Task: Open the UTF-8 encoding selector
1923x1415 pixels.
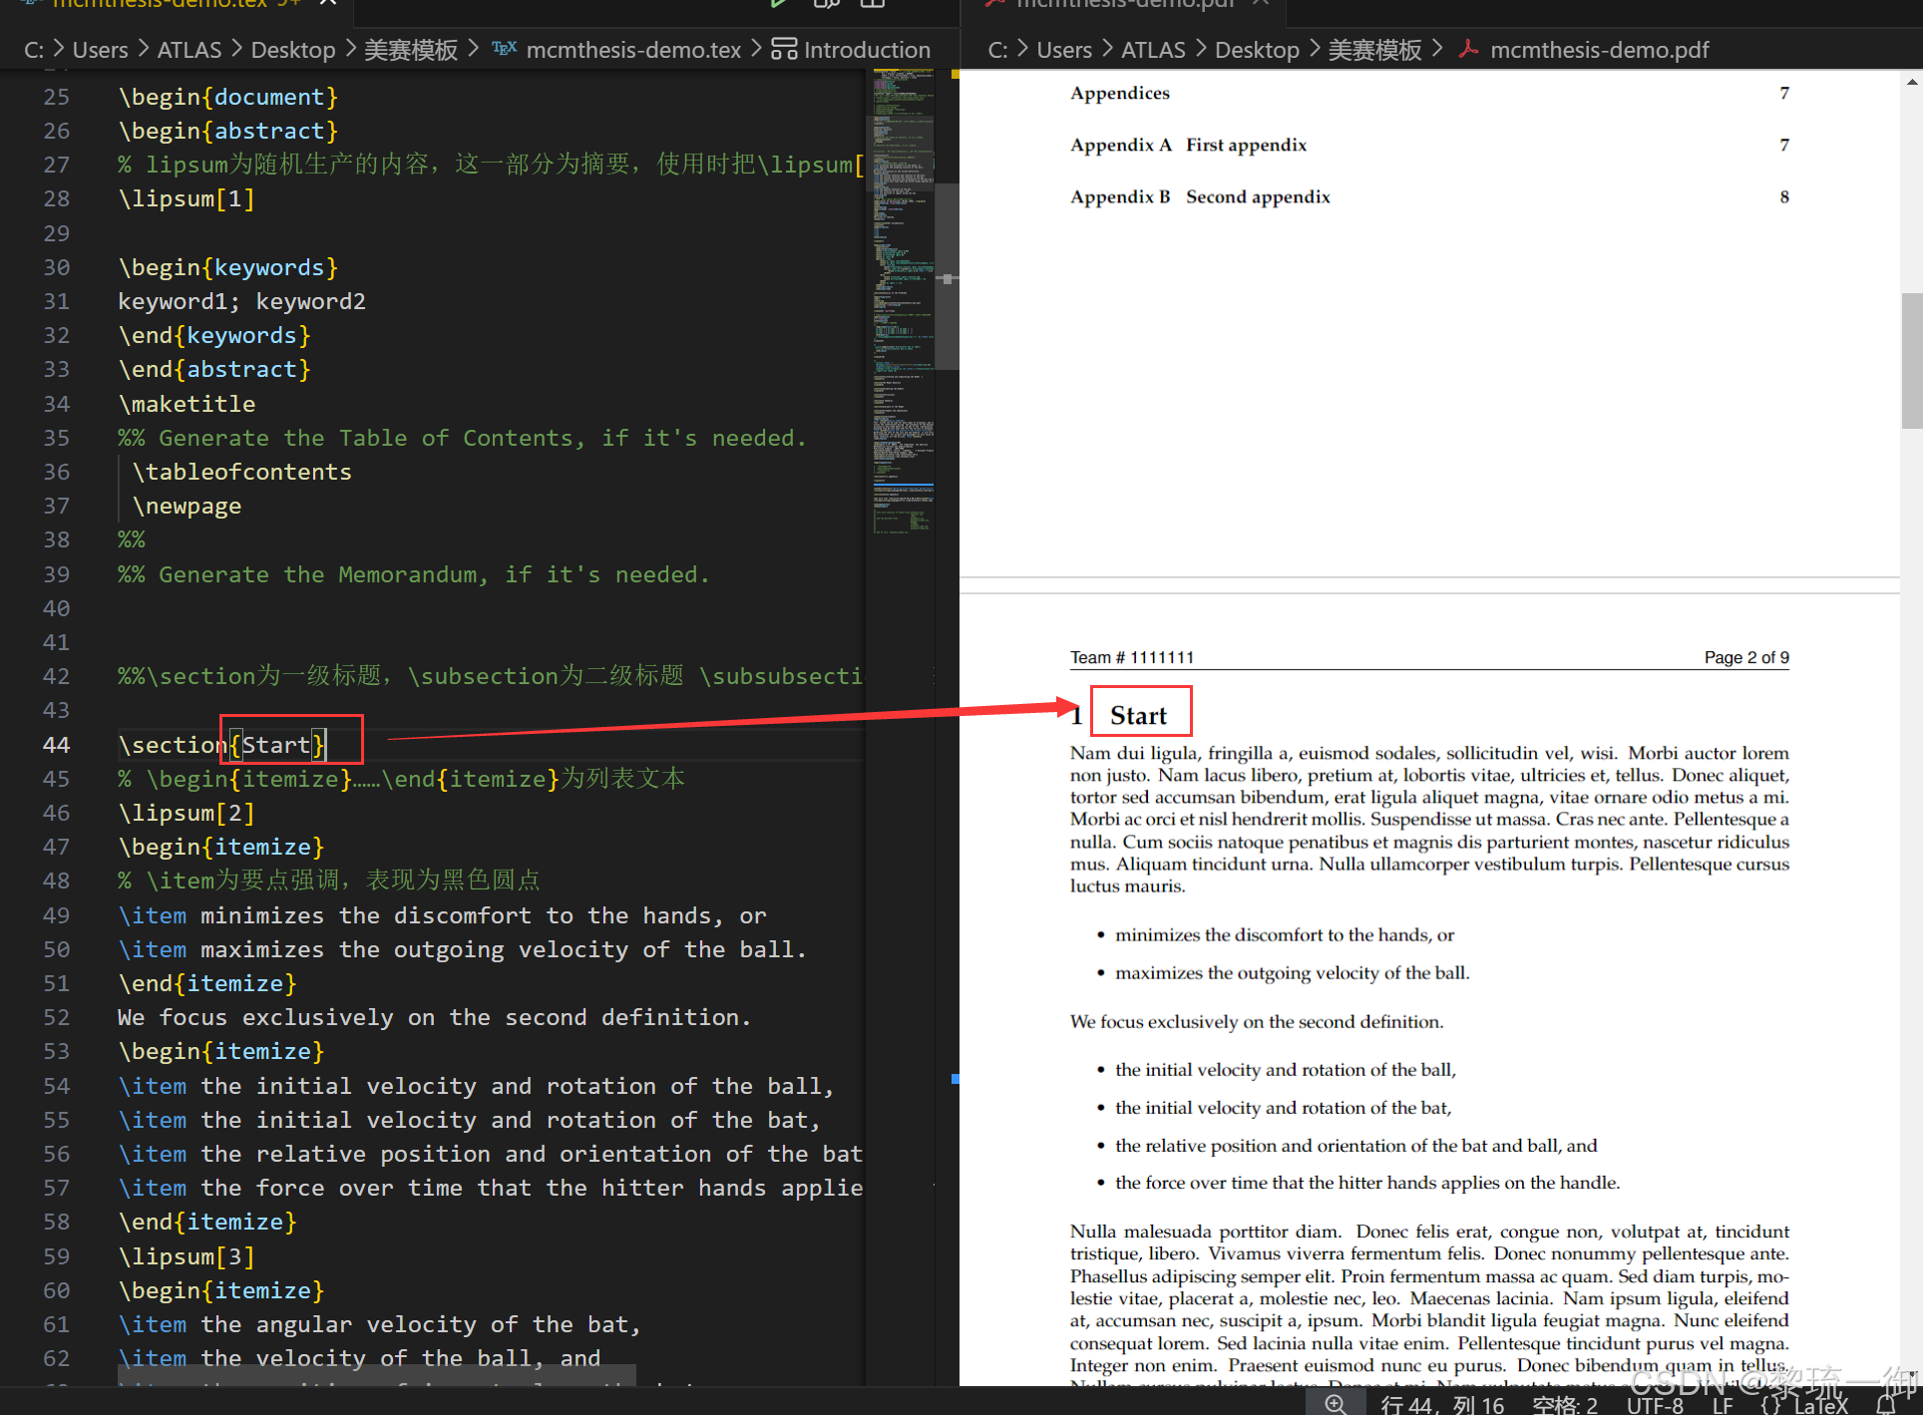Action: coord(1655,1404)
